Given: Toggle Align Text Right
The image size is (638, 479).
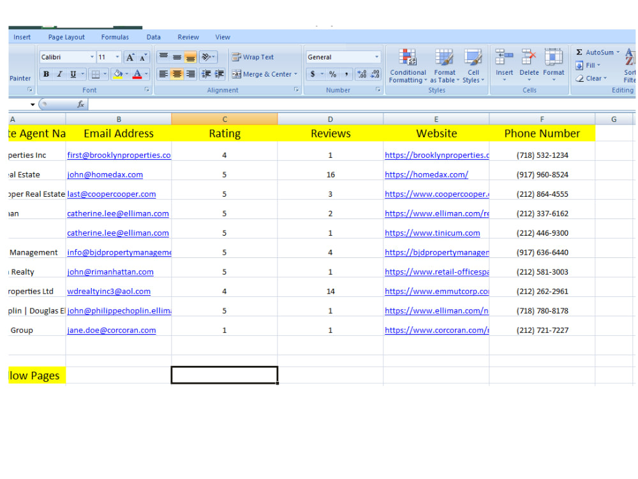Looking at the screenshot, I should [x=190, y=74].
